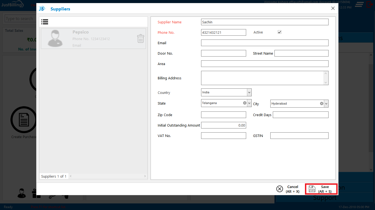Click inside the Billing Address text area
The image size is (375, 210).
click(262, 78)
